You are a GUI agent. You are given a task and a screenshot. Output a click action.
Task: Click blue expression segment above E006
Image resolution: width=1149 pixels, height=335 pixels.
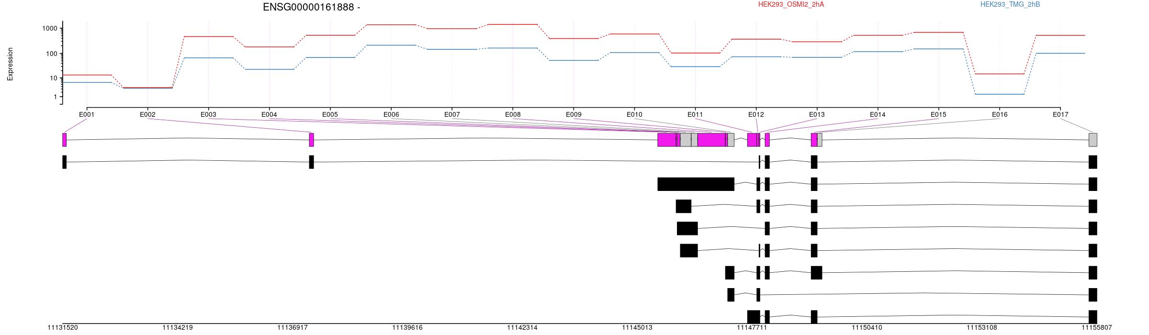click(x=391, y=45)
